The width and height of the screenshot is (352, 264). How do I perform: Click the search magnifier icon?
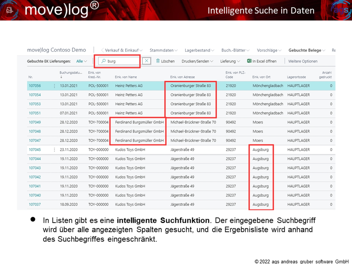(x=103, y=61)
